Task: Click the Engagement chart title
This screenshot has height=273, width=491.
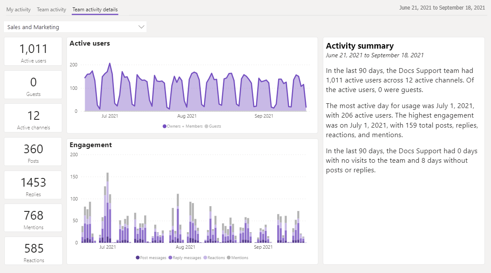Action: [x=90, y=145]
